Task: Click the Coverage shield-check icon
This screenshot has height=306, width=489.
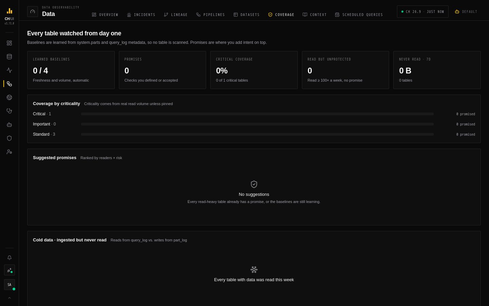Action: point(270,15)
